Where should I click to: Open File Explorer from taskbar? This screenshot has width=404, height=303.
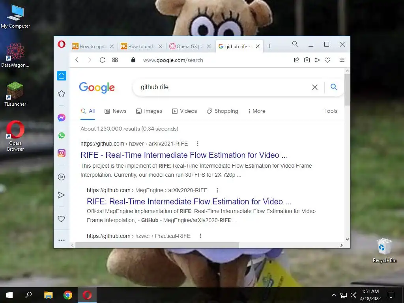point(48,295)
